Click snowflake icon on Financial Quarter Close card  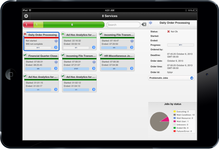tap(56, 62)
